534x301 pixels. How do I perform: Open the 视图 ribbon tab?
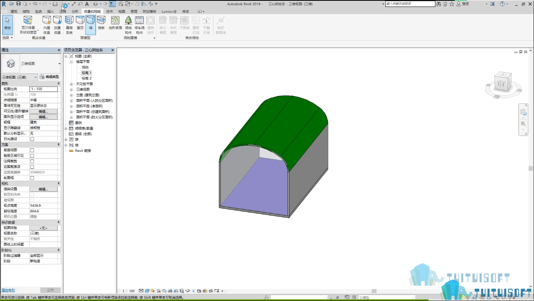pos(122,12)
